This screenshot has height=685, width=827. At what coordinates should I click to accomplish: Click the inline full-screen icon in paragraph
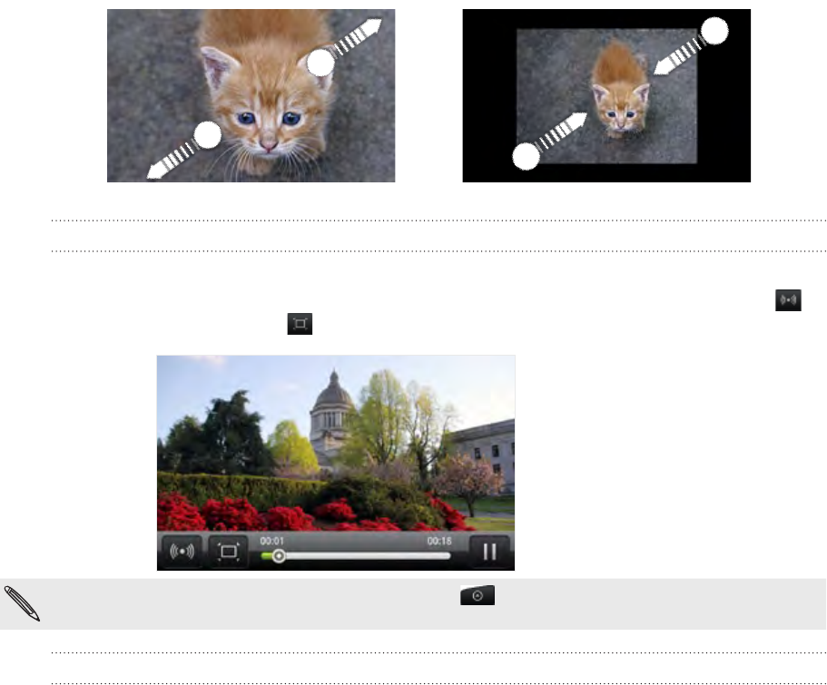300,323
